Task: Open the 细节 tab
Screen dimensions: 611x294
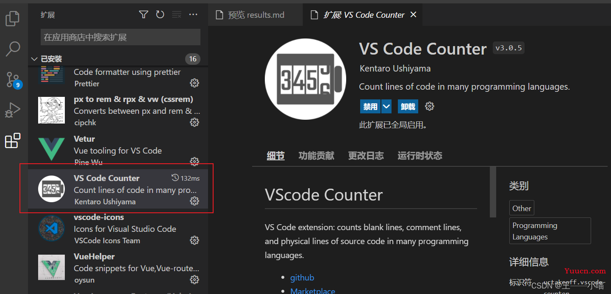Action: (x=276, y=156)
